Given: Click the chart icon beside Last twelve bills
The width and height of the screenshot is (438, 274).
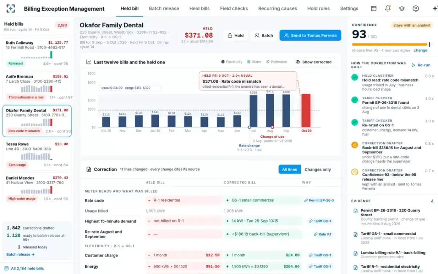Looking at the screenshot, I should tap(89, 62).
